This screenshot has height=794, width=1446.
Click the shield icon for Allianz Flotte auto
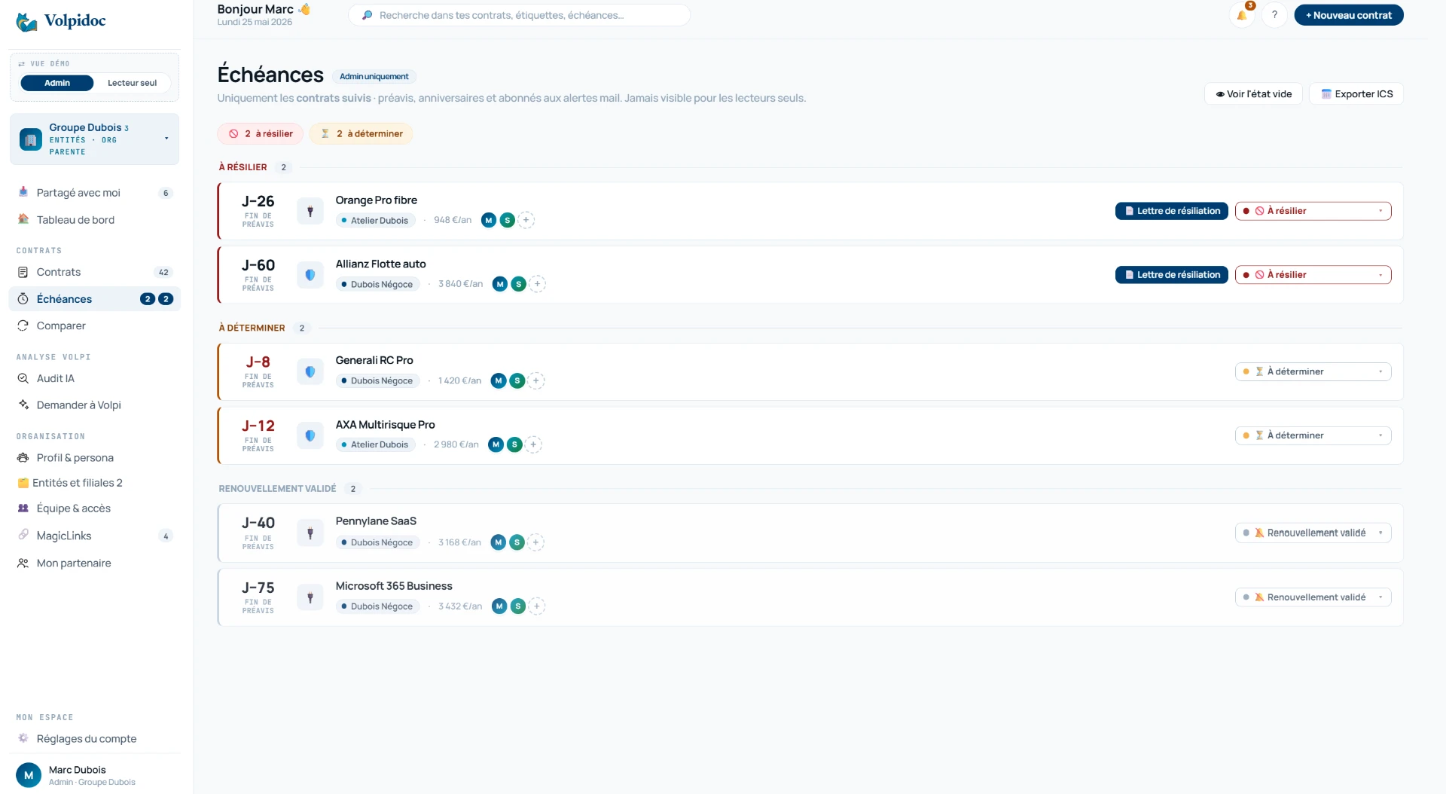[310, 276]
